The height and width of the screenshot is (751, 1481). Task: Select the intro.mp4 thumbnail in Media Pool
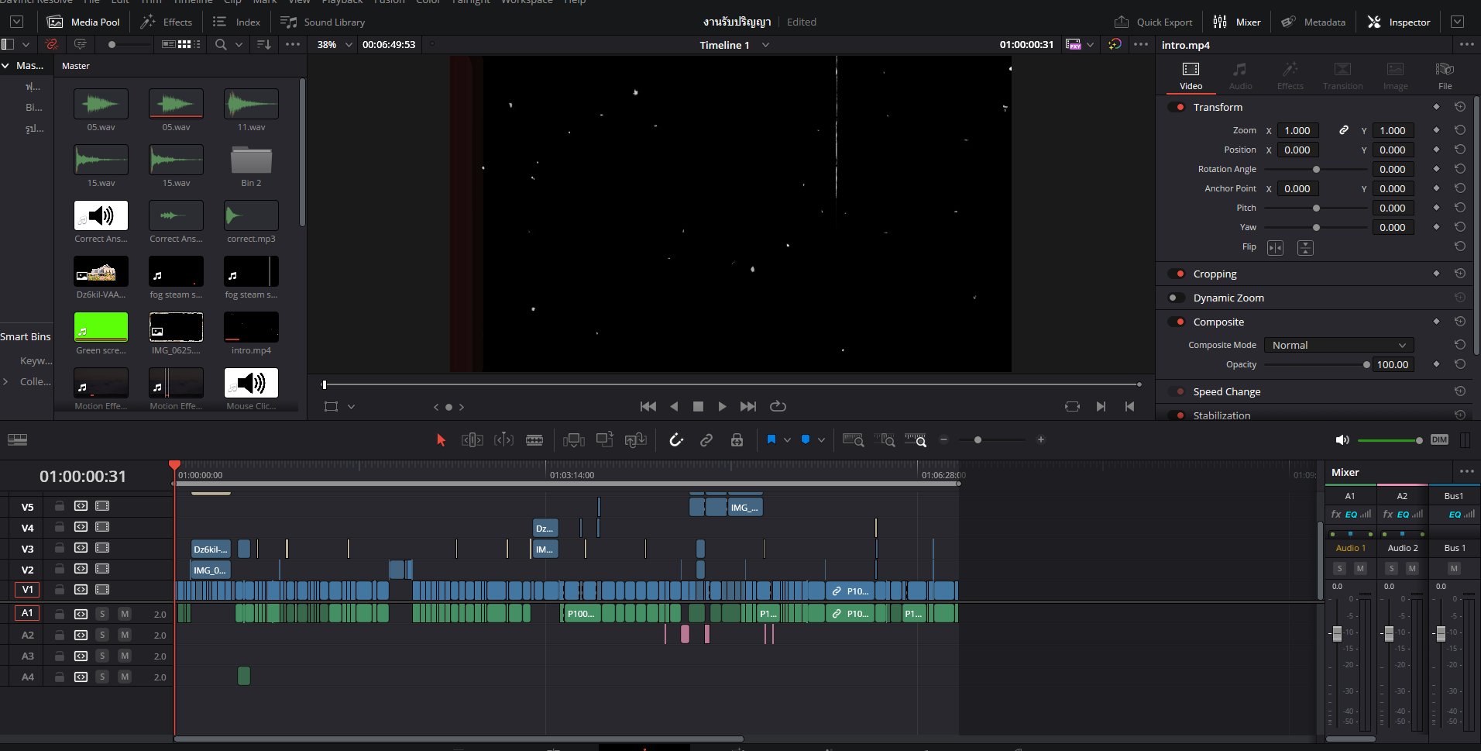click(251, 327)
